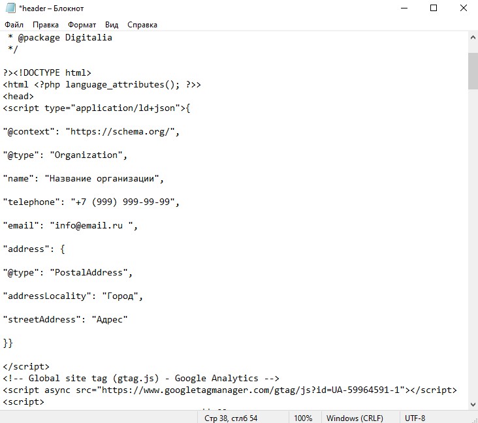Click the scrollbar down arrow
Screen dimensions: 478x423
[473, 405]
